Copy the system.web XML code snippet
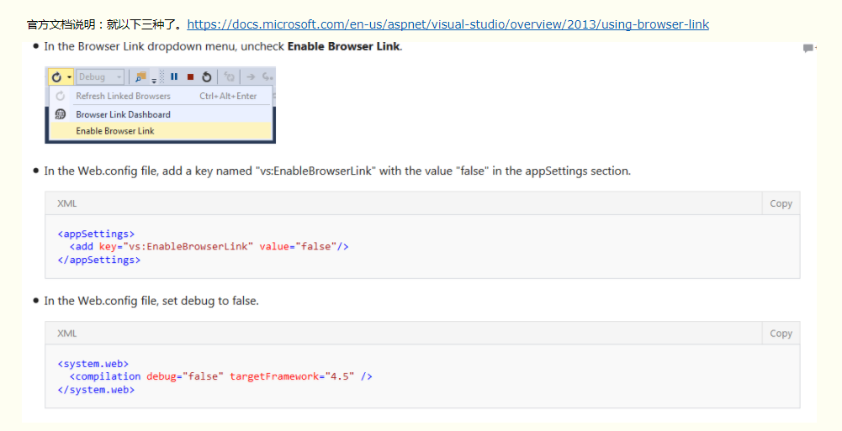Viewport: 842px width, 431px height. (x=781, y=334)
